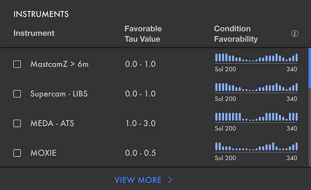Click the MastcamZ favorability bar chart
Screen dimensions: 311x190
tap(256, 58)
